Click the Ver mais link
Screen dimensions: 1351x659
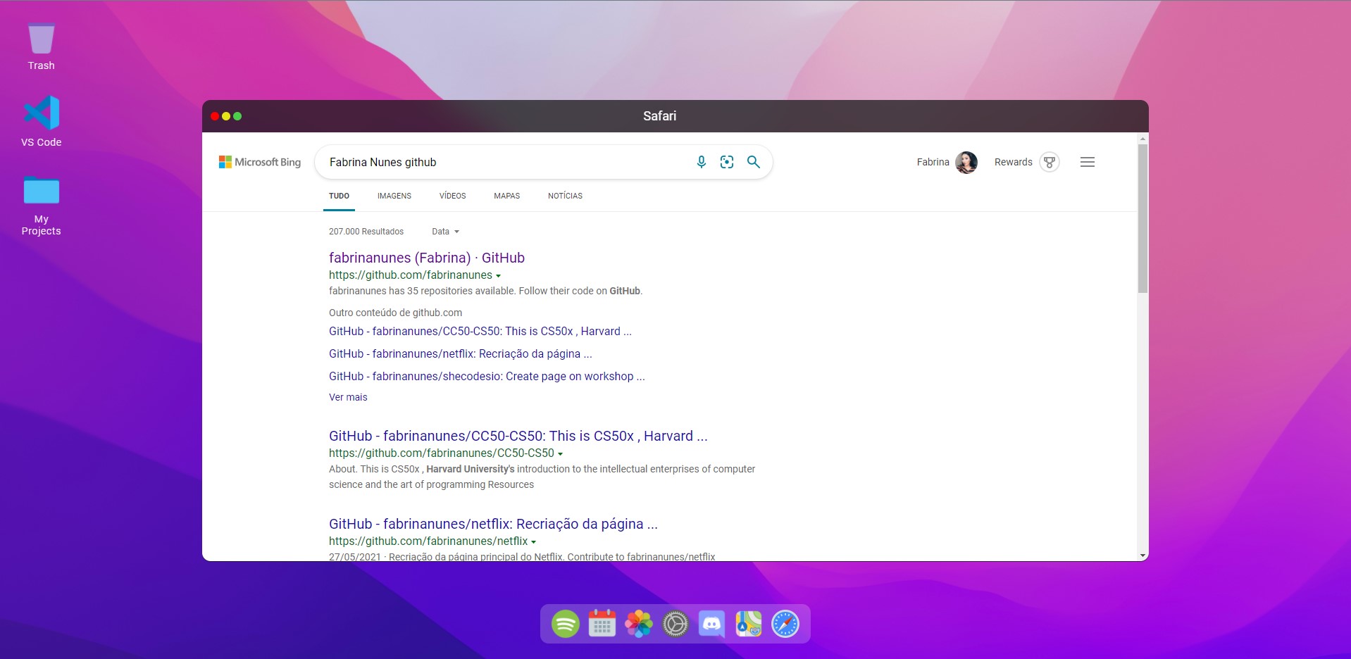click(348, 397)
